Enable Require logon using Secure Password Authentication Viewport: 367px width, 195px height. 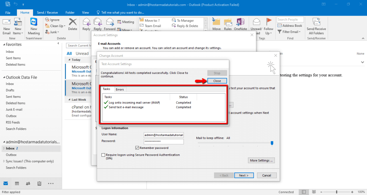pyautogui.click(x=103, y=155)
